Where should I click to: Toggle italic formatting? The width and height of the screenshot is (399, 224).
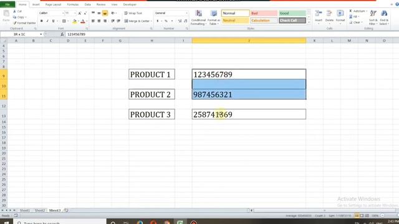coord(47,21)
